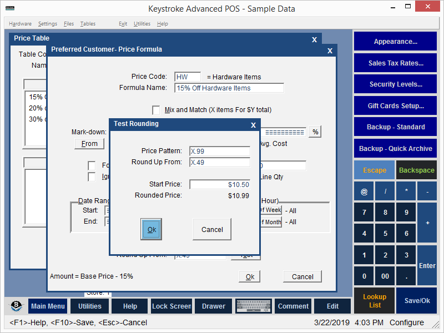The width and height of the screenshot is (444, 333).
Task: Open Appearance settings
Action: point(395,41)
